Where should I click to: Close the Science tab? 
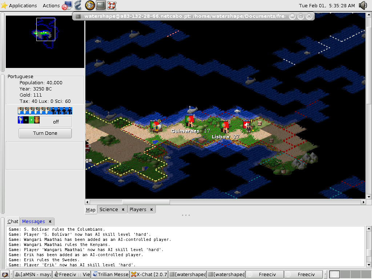[123, 210]
